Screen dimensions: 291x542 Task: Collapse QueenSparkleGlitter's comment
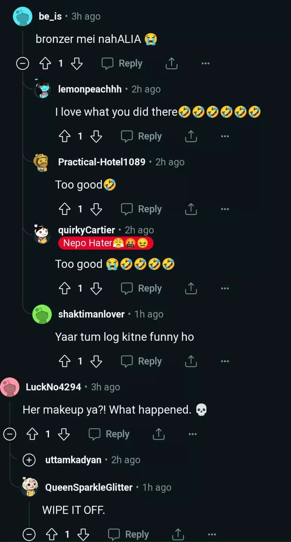pos(29,534)
